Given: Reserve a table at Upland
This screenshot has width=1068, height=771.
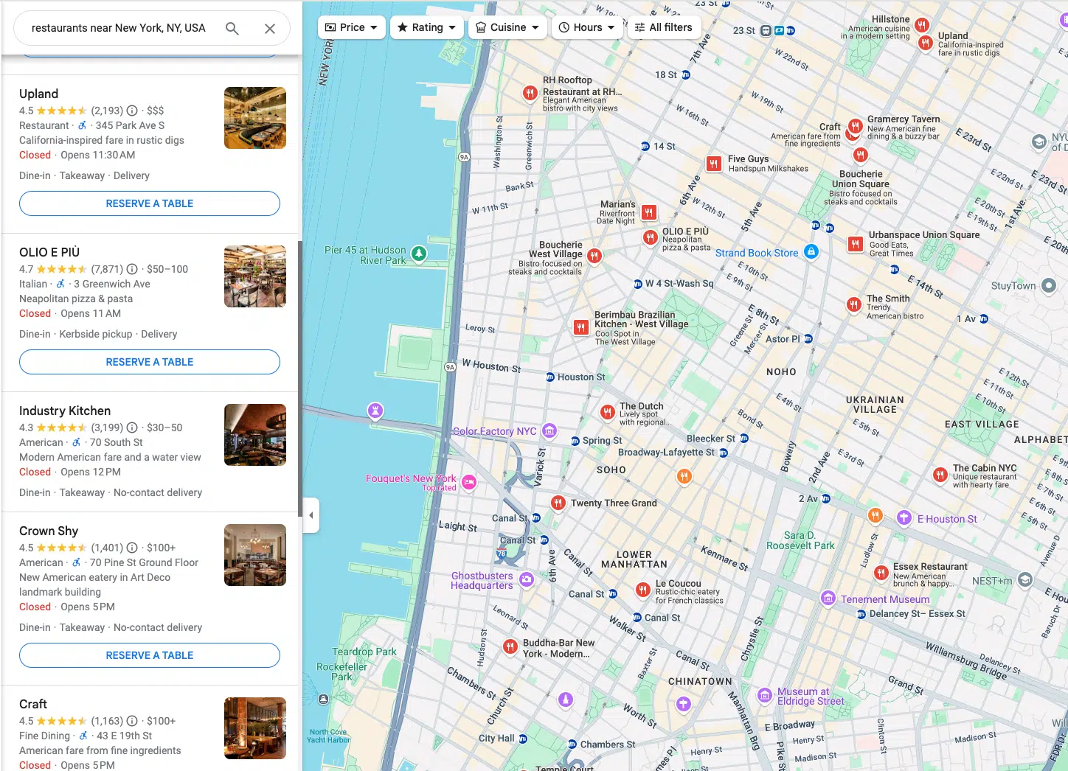Looking at the screenshot, I should [150, 203].
